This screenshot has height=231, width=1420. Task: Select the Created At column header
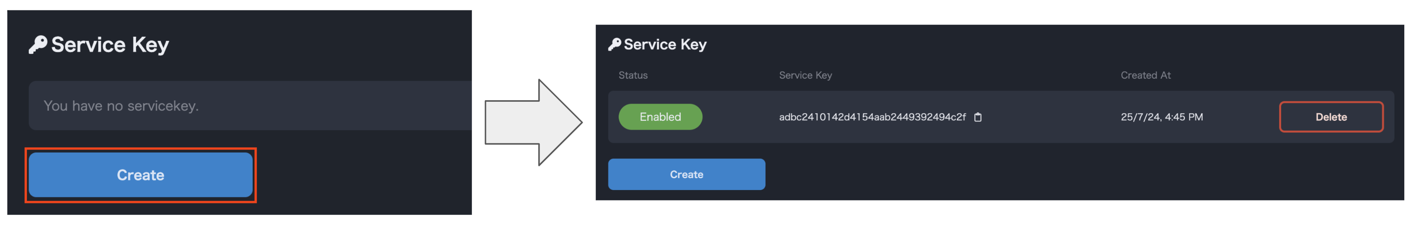(x=1145, y=75)
